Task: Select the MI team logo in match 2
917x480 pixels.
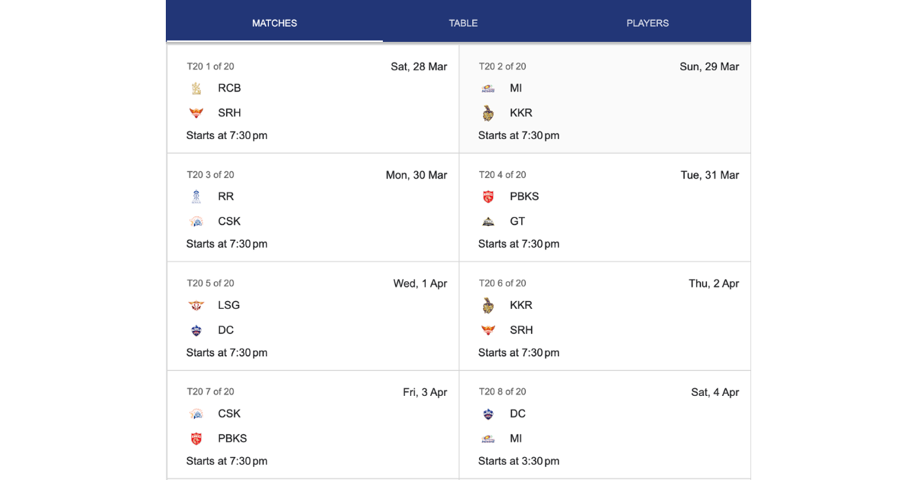Action: pos(488,88)
